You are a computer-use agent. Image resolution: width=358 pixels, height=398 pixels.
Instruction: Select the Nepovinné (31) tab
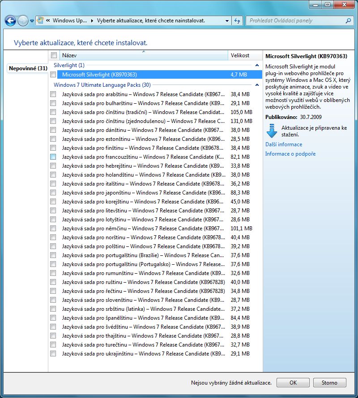[x=28, y=68]
